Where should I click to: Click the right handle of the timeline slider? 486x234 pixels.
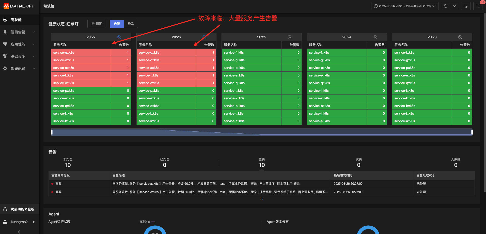472,132
